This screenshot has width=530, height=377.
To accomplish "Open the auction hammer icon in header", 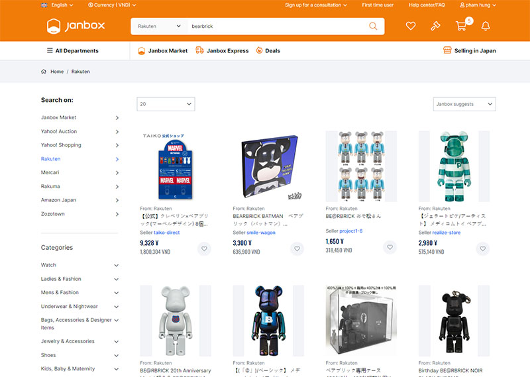I will 435,26.
